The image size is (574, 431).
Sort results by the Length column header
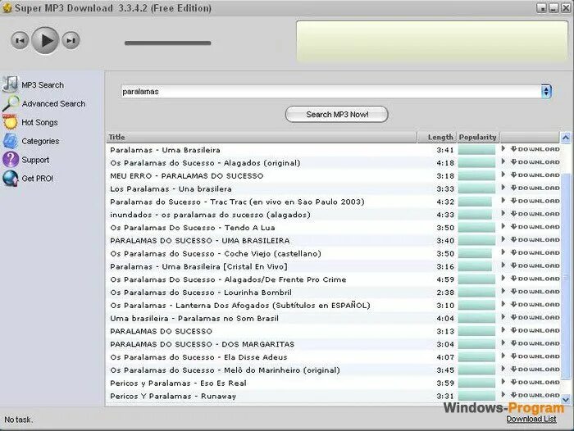point(437,137)
